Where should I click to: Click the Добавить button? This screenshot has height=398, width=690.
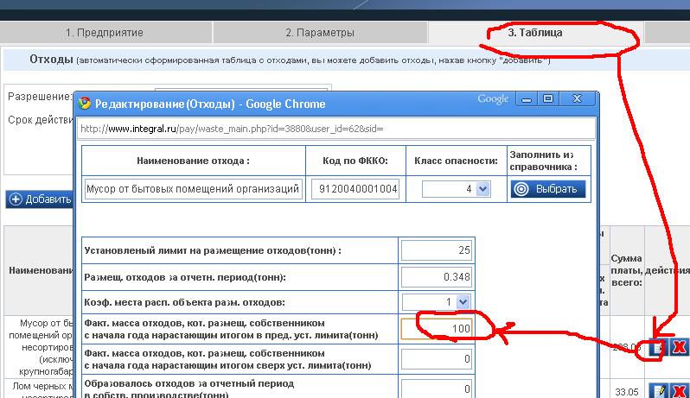point(40,199)
